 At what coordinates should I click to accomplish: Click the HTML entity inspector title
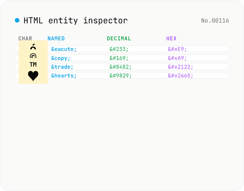click(x=76, y=21)
